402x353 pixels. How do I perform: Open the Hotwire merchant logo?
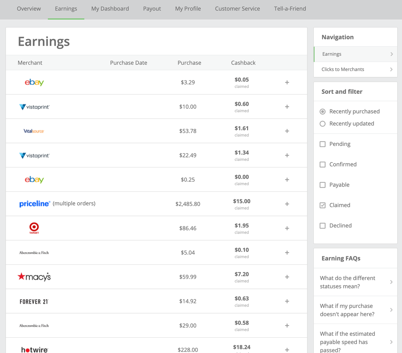click(x=34, y=349)
